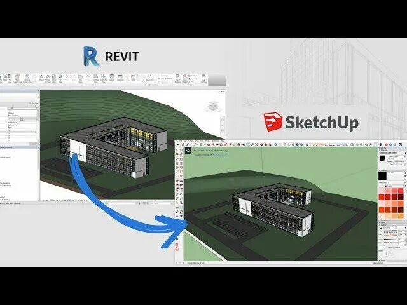Pick brightest red swatch in first swatch row
Image resolution: width=407 pixels, height=305 pixels.
[x=401, y=191]
